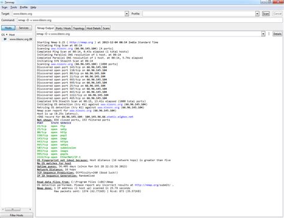Image resolution: width=284 pixels, height=218 pixels.
Task: Click the 'TCP Sequence Prediction:' line
Action: coord(77,172)
